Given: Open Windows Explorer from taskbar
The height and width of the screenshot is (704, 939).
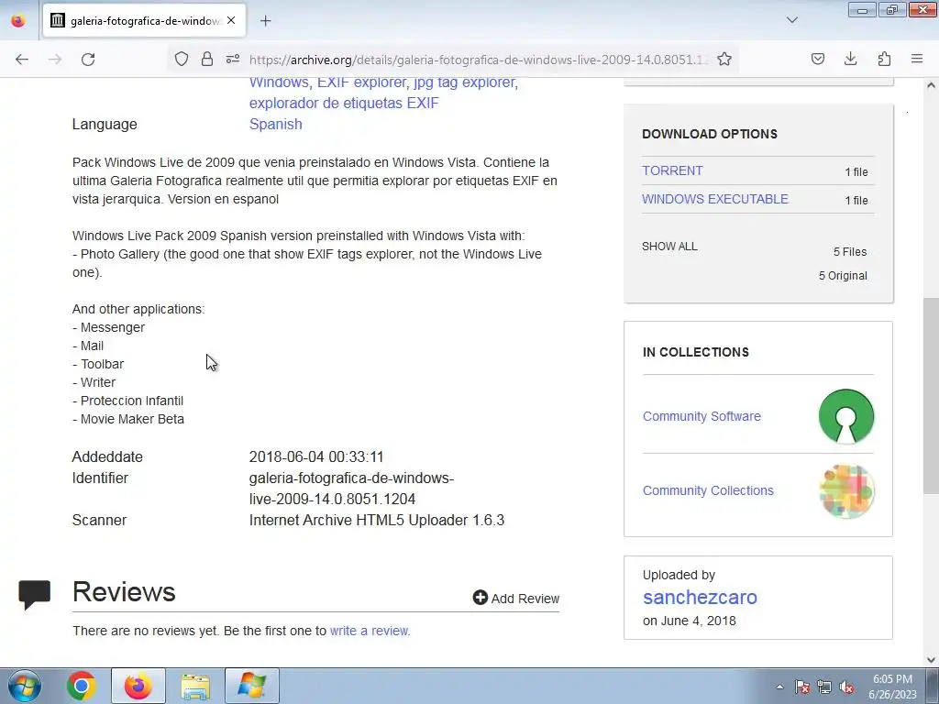Looking at the screenshot, I should (195, 686).
